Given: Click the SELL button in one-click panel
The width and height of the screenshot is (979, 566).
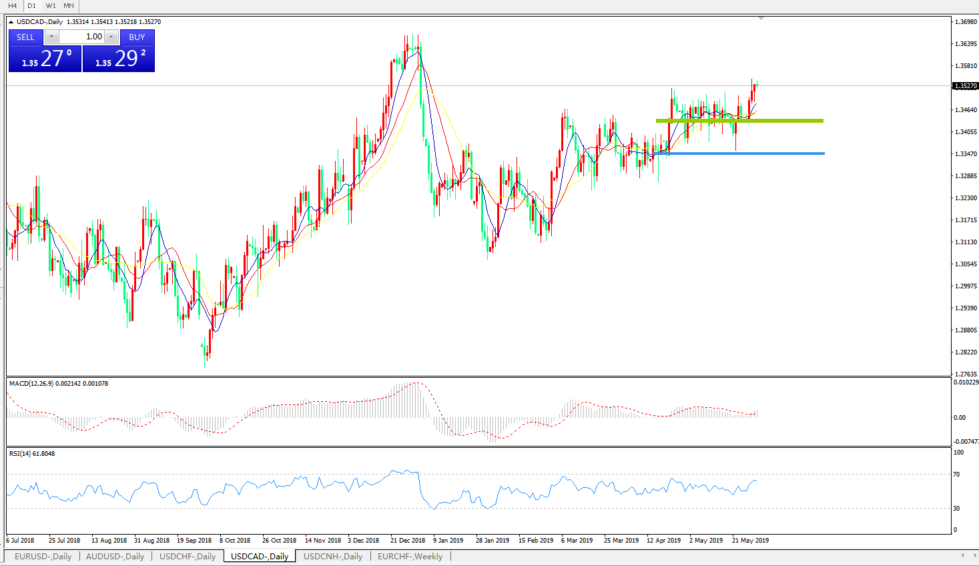Looking at the screenshot, I should 25,37.
